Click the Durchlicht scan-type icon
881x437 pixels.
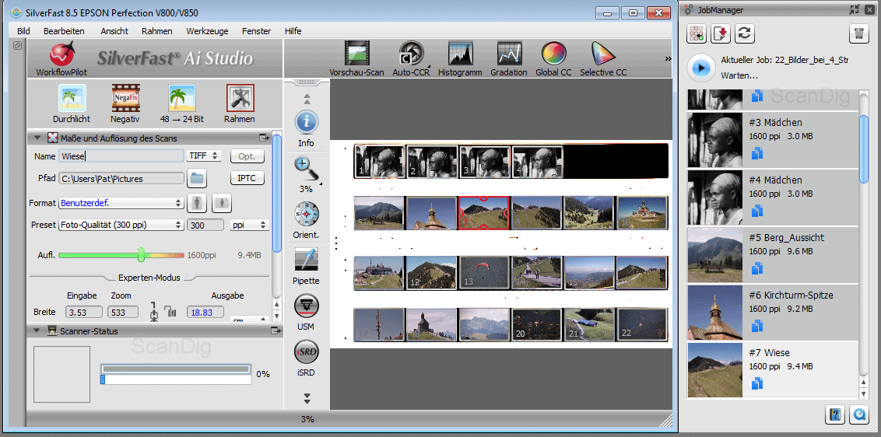[72, 98]
